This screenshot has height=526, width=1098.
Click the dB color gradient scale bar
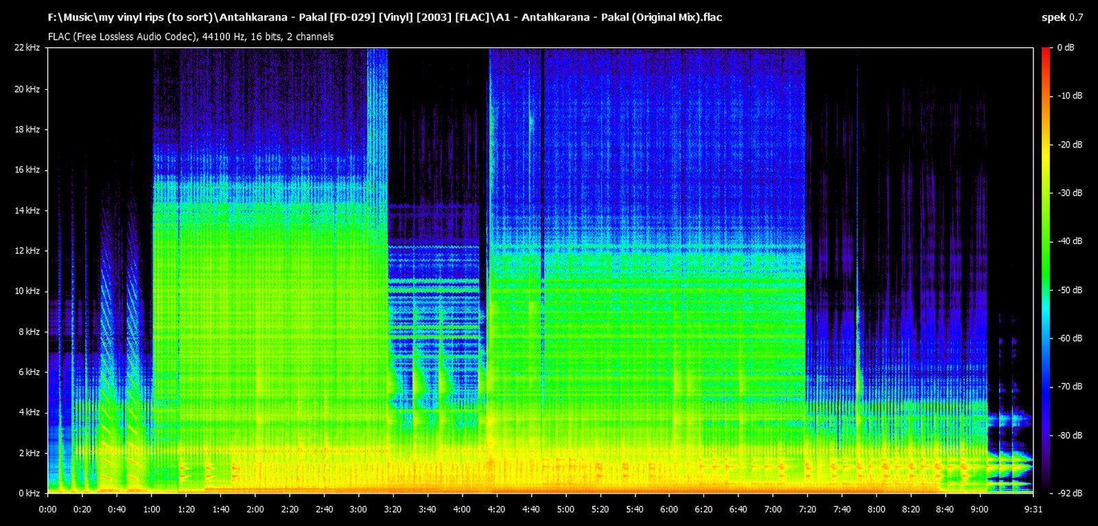(x=1045, y=270)
